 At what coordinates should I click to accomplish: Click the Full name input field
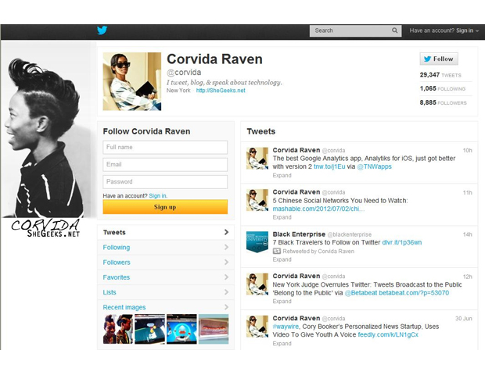pos(165,147)
